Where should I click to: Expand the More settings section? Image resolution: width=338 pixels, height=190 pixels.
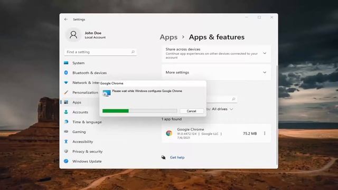point(265,72)
